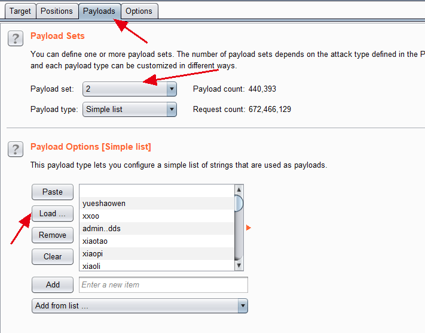Switch to the Target tab
This screenshot has width=425, height=333.
click(20, 11)
